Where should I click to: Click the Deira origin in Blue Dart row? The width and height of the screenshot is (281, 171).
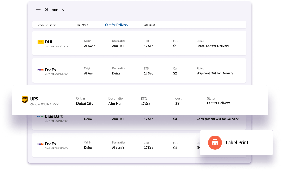pos(88,119)
